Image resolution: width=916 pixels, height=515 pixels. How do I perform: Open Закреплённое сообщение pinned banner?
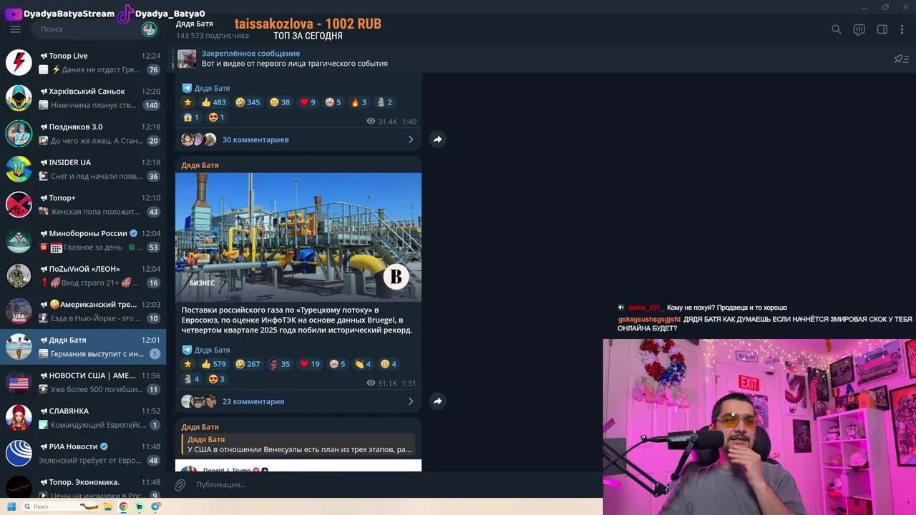coord(530,59)
